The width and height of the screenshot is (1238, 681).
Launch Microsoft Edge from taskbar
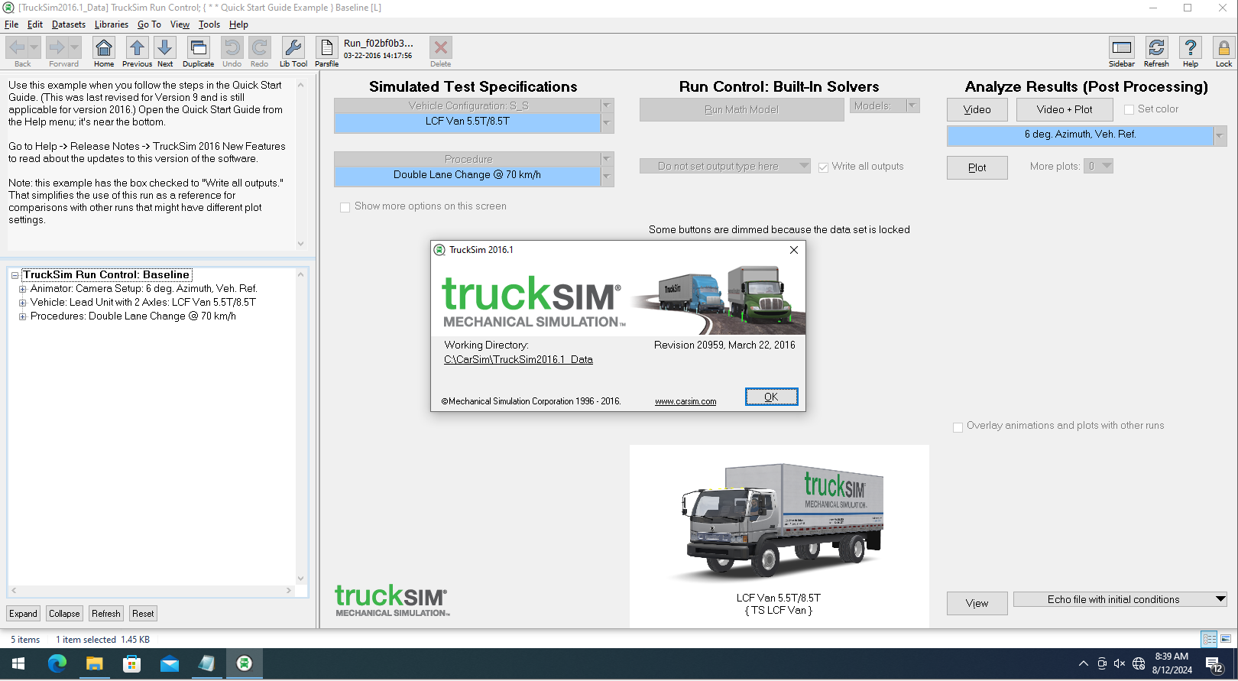click(x=57, y=663)
